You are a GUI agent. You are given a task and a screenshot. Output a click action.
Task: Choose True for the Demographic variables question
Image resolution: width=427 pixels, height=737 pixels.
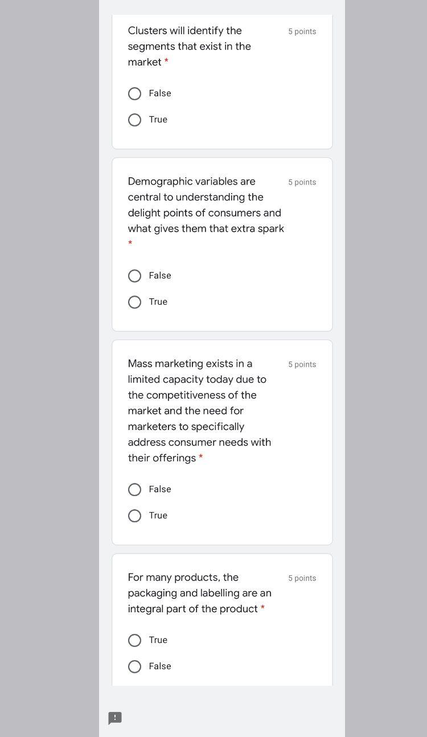(x=135, y=302)
